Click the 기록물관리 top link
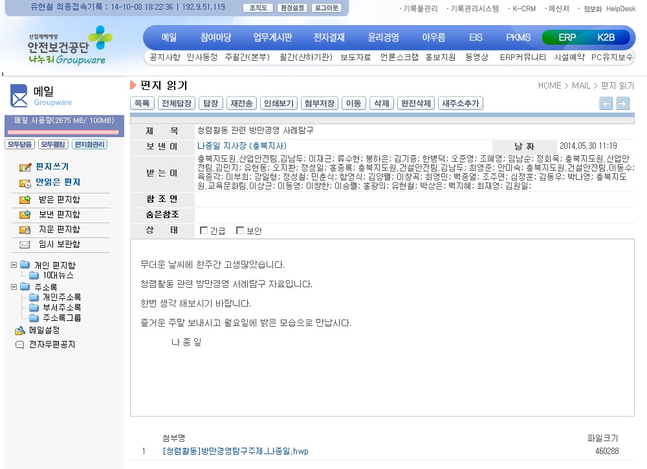Viewport: 647px width, 469px height. click(x=420, y=8)
